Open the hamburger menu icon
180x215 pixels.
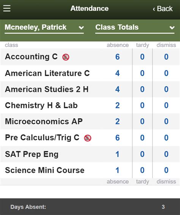pyautogui.click(x=7, y=8)
